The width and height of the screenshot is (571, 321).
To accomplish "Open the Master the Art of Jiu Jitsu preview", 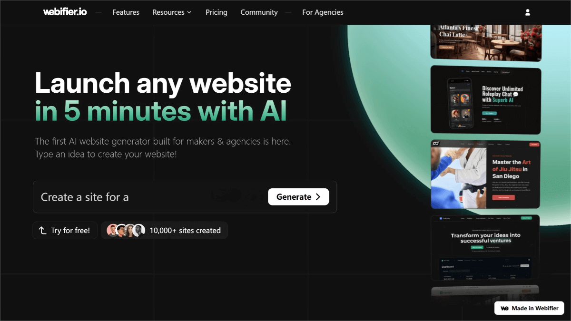I will (486, 175).
